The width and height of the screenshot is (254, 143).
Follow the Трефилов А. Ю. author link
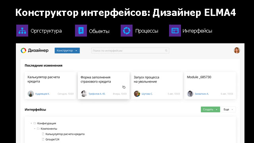(97, 94)
